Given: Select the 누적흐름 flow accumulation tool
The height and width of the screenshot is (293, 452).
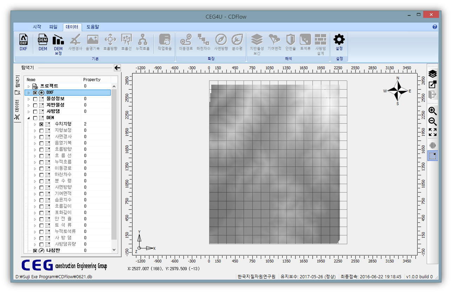Looking at the screenshot, I should [x=142, y=43].
